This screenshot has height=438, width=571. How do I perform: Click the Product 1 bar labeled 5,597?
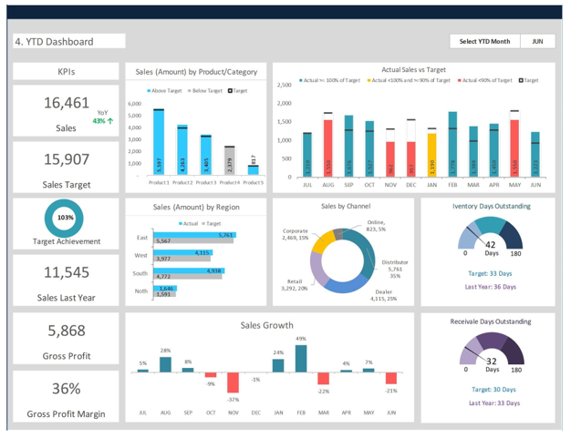pos(159,142)
